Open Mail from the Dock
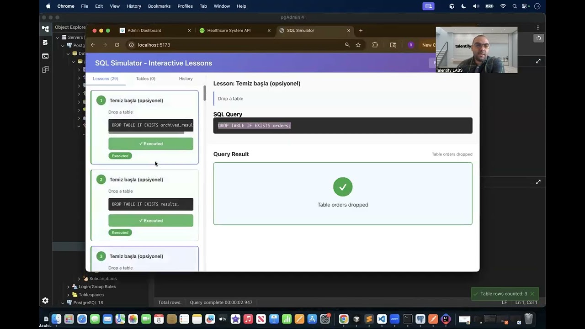The image size is (585, 329). point(107,319)
